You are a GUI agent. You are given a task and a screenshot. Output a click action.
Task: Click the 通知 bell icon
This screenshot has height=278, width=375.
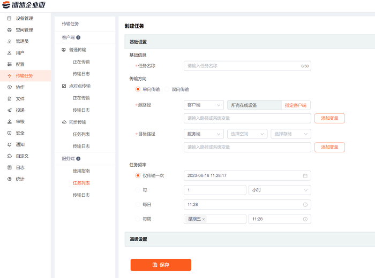9,144
